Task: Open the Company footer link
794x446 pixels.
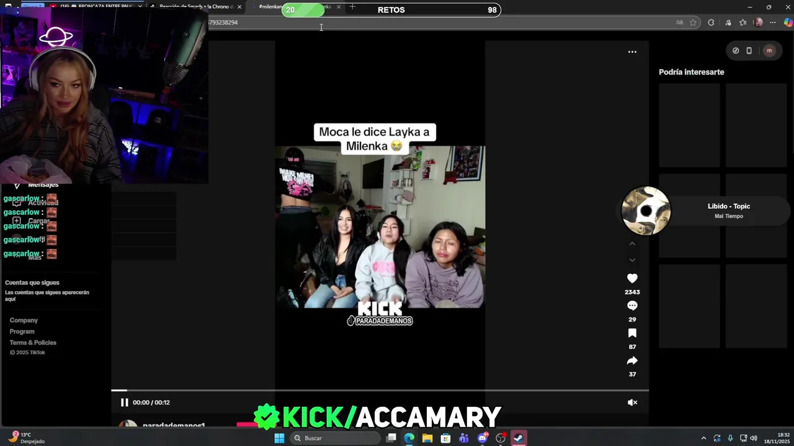Action: 24,320
